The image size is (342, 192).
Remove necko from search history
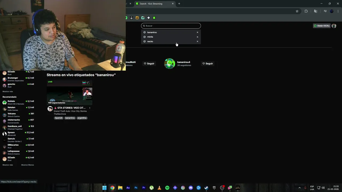(197, 41)
